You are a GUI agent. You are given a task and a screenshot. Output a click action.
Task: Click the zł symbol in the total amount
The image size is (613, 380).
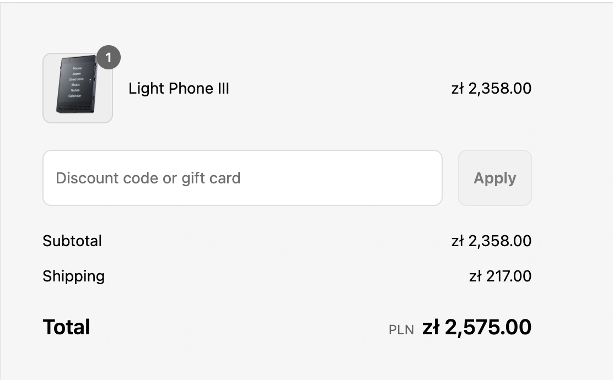click(431, 327)
